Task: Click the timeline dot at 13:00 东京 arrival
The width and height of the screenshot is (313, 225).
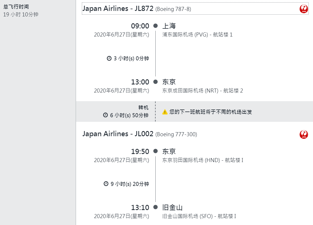Action: 156,82
